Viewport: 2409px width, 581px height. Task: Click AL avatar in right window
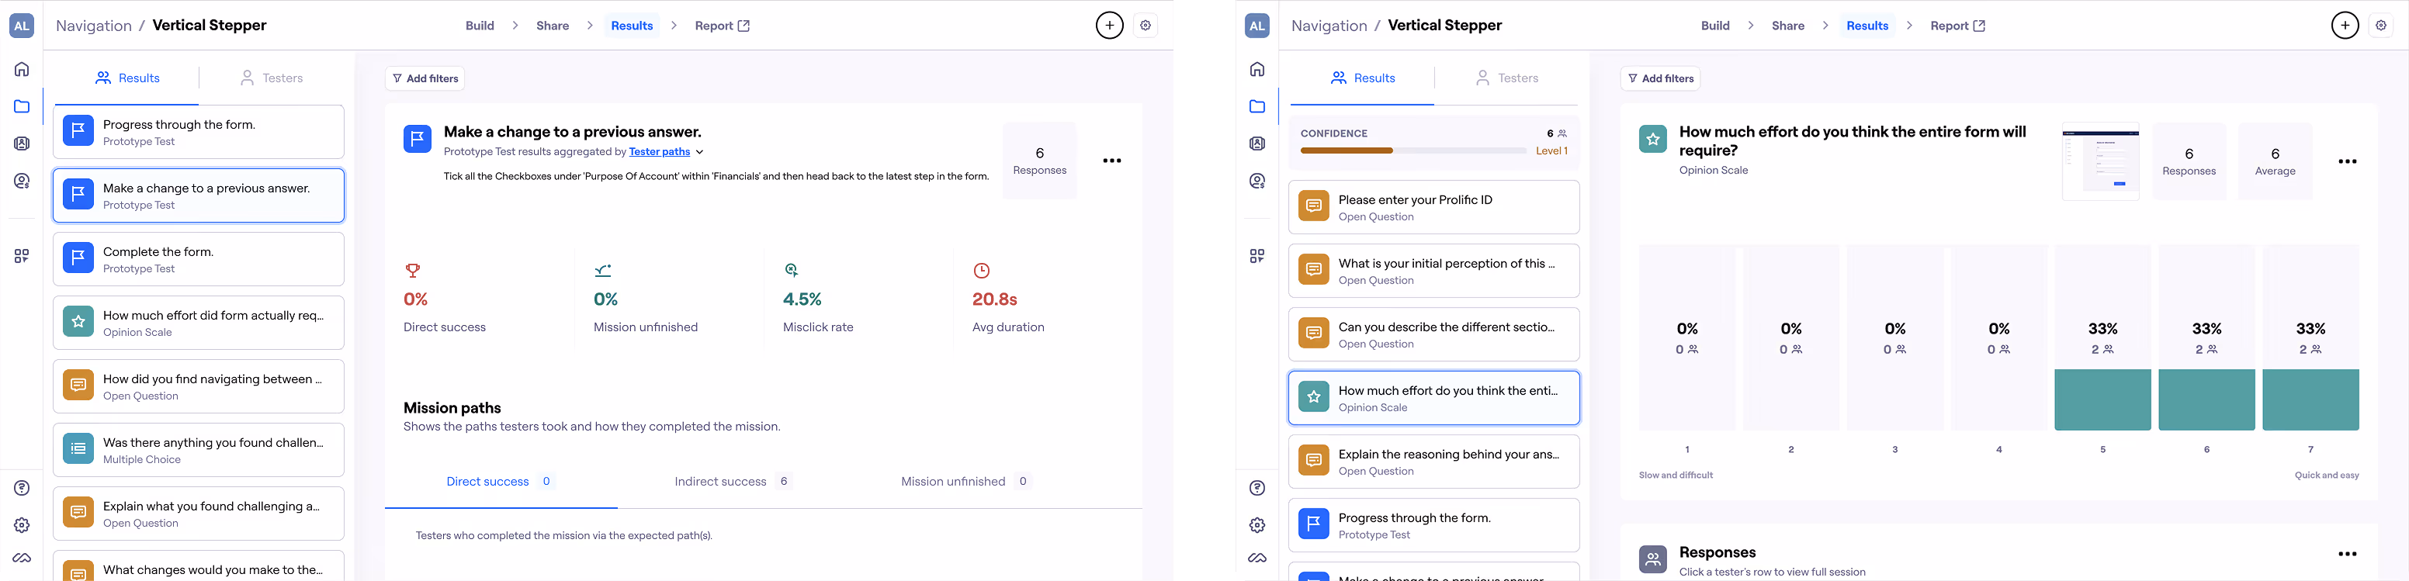click(x=1256, y=26)
